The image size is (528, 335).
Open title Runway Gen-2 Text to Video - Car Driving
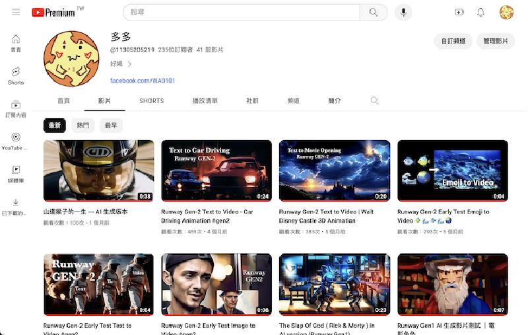(207, 216)
